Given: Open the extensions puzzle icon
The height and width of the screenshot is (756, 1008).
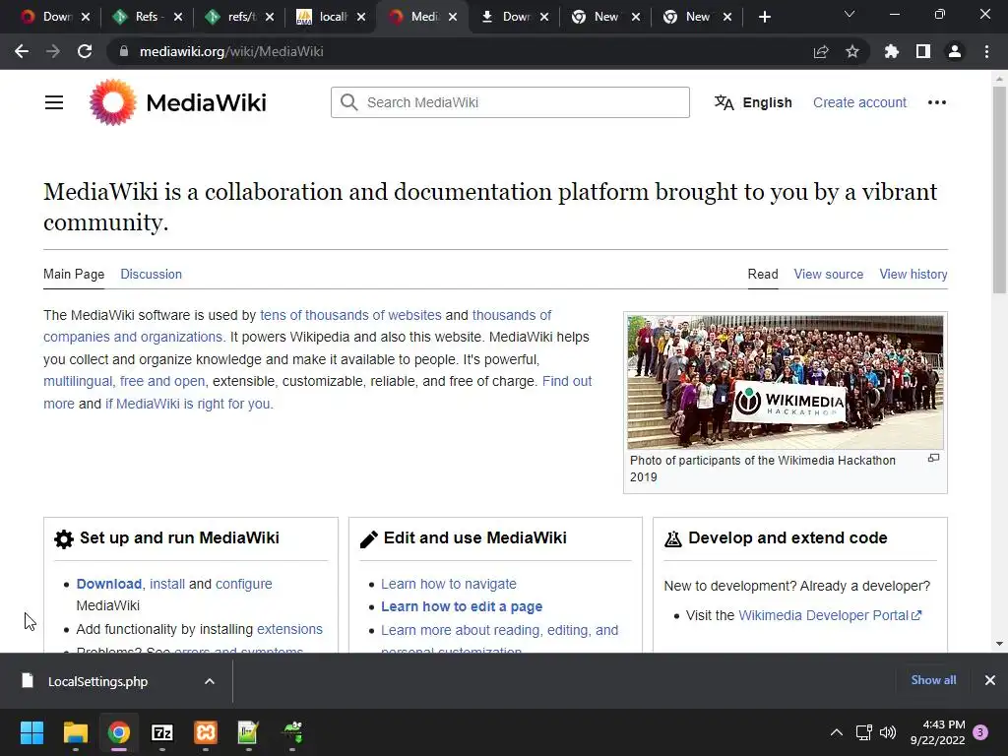Looking at the screenshot, I should point(891,51).
